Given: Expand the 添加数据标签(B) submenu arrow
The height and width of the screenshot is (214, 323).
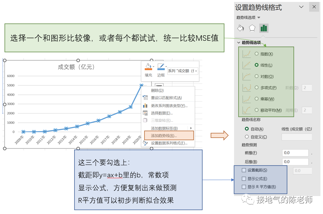Looking at the screenshot, I should point(191,128).
